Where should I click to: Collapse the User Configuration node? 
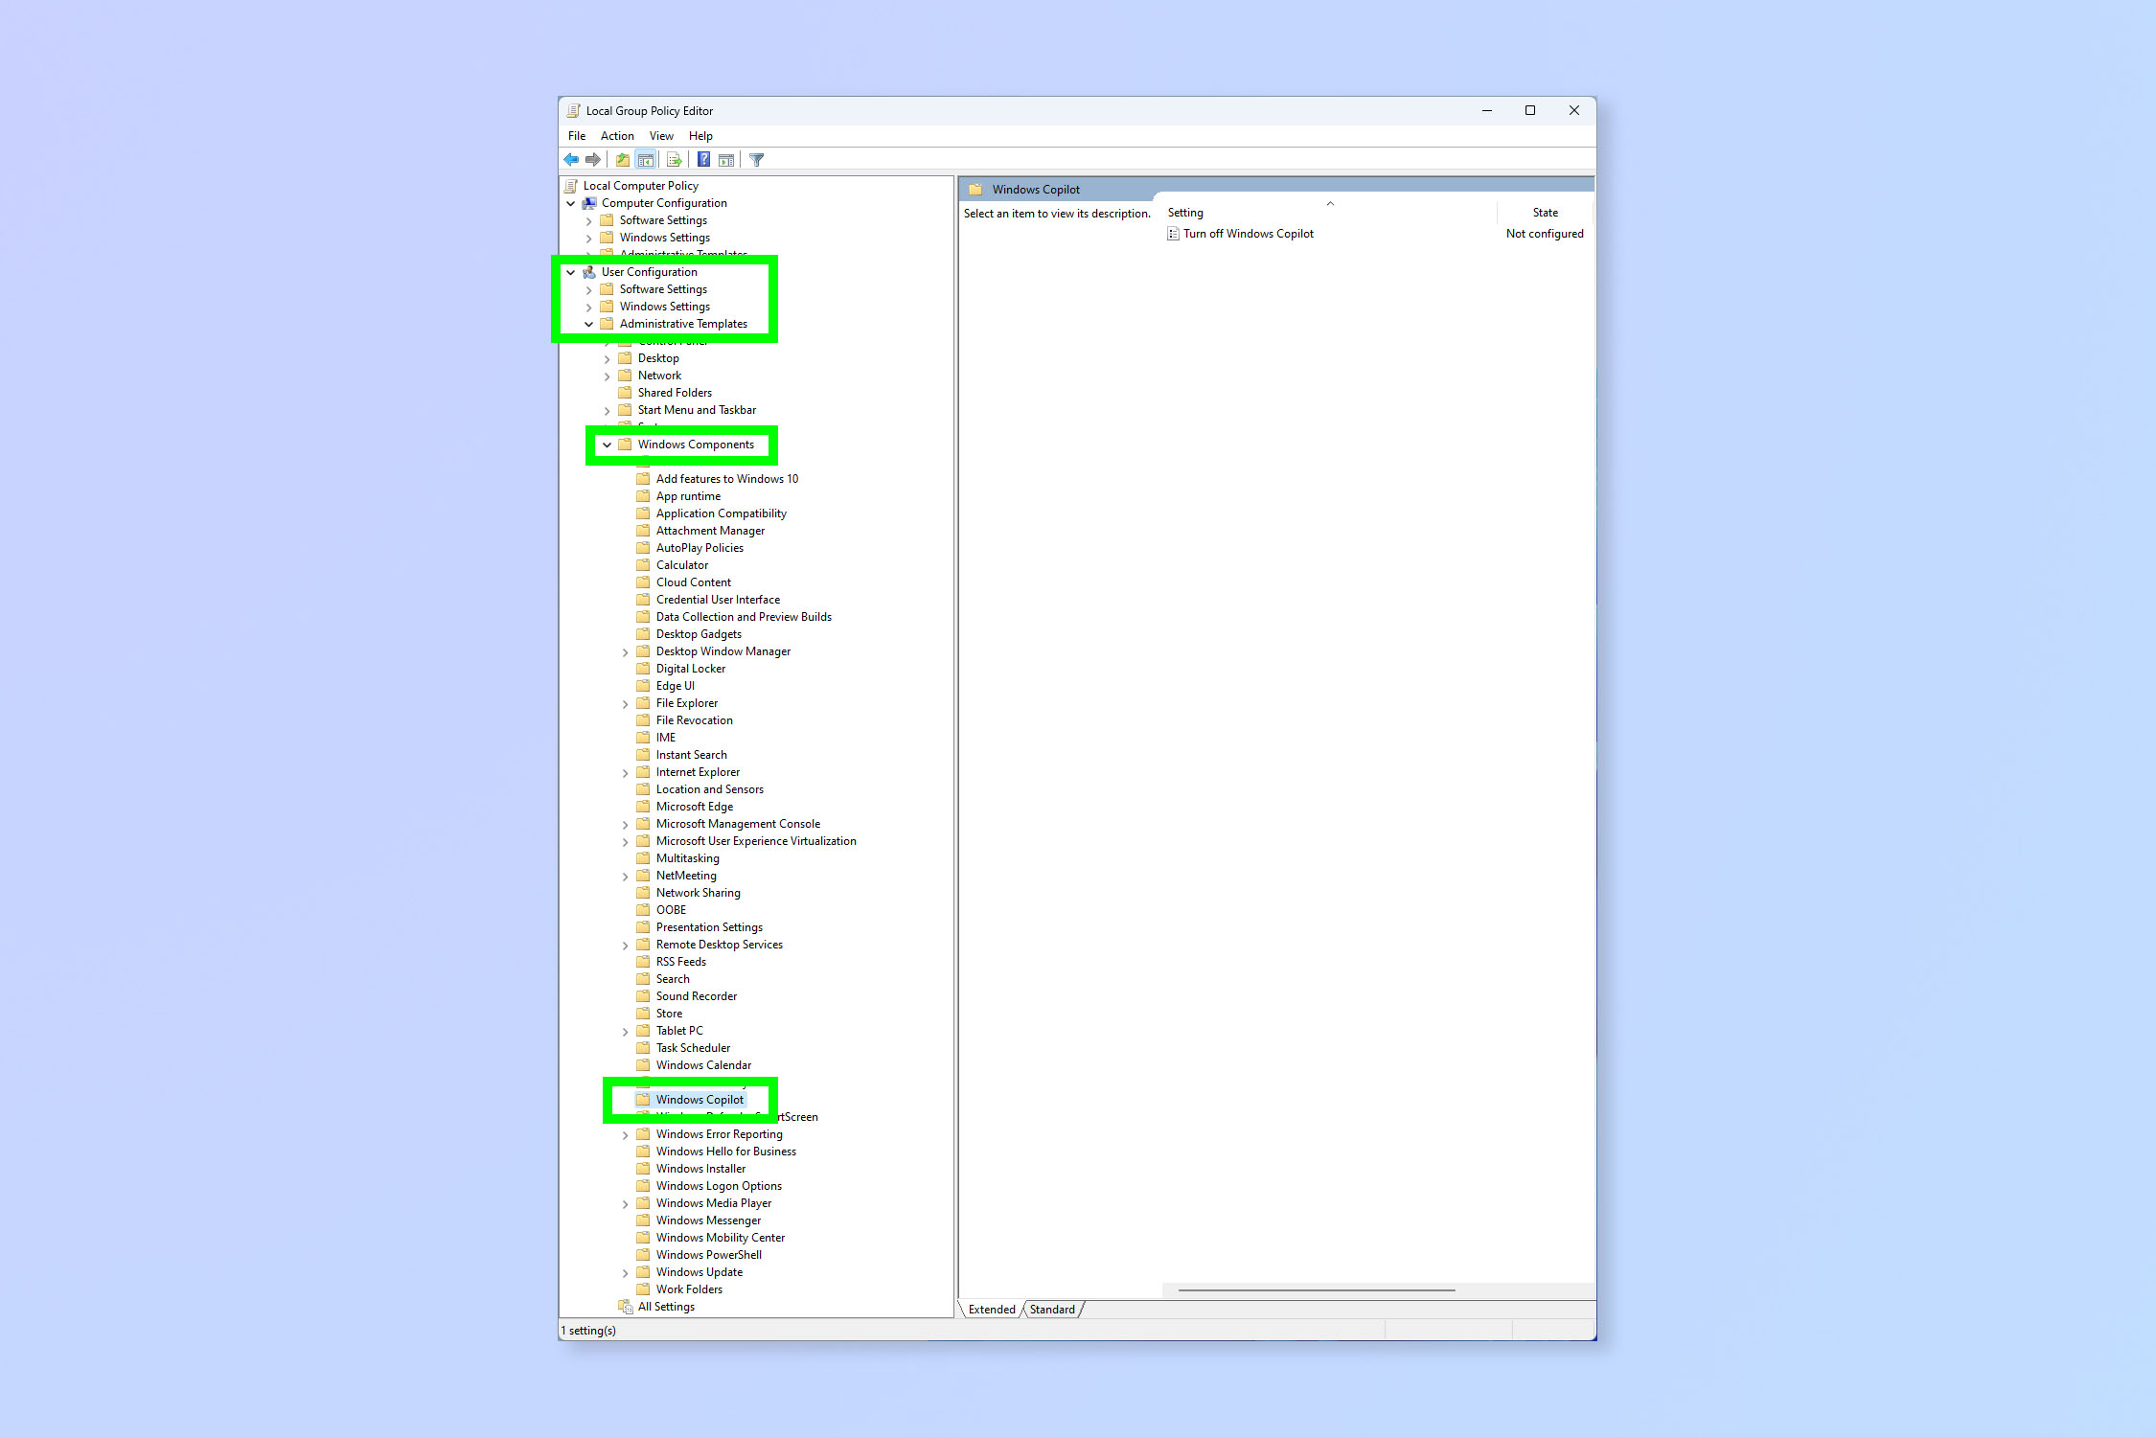coord(572,271)
